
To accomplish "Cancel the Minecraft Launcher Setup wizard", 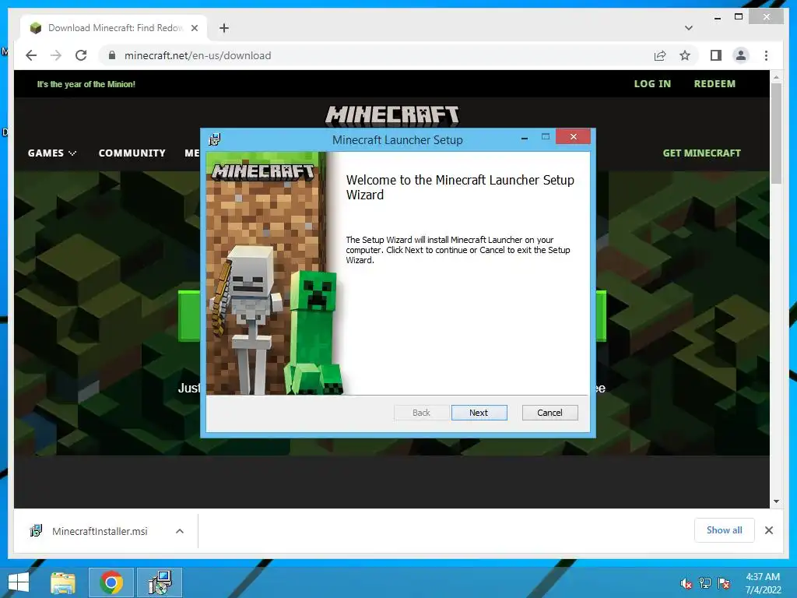I will (549, 413).
